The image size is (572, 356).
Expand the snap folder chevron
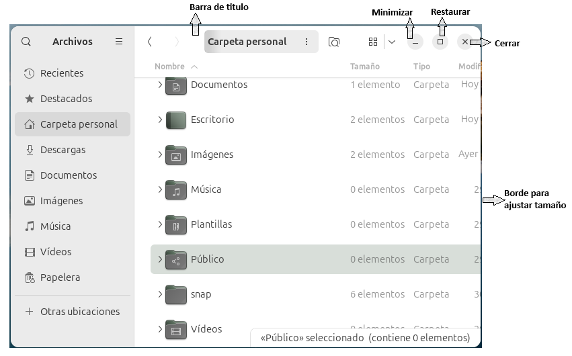coord(160,294)
